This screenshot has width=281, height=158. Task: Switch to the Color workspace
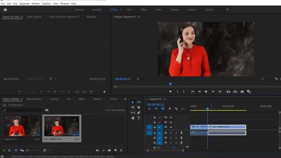tap(129, 10)
